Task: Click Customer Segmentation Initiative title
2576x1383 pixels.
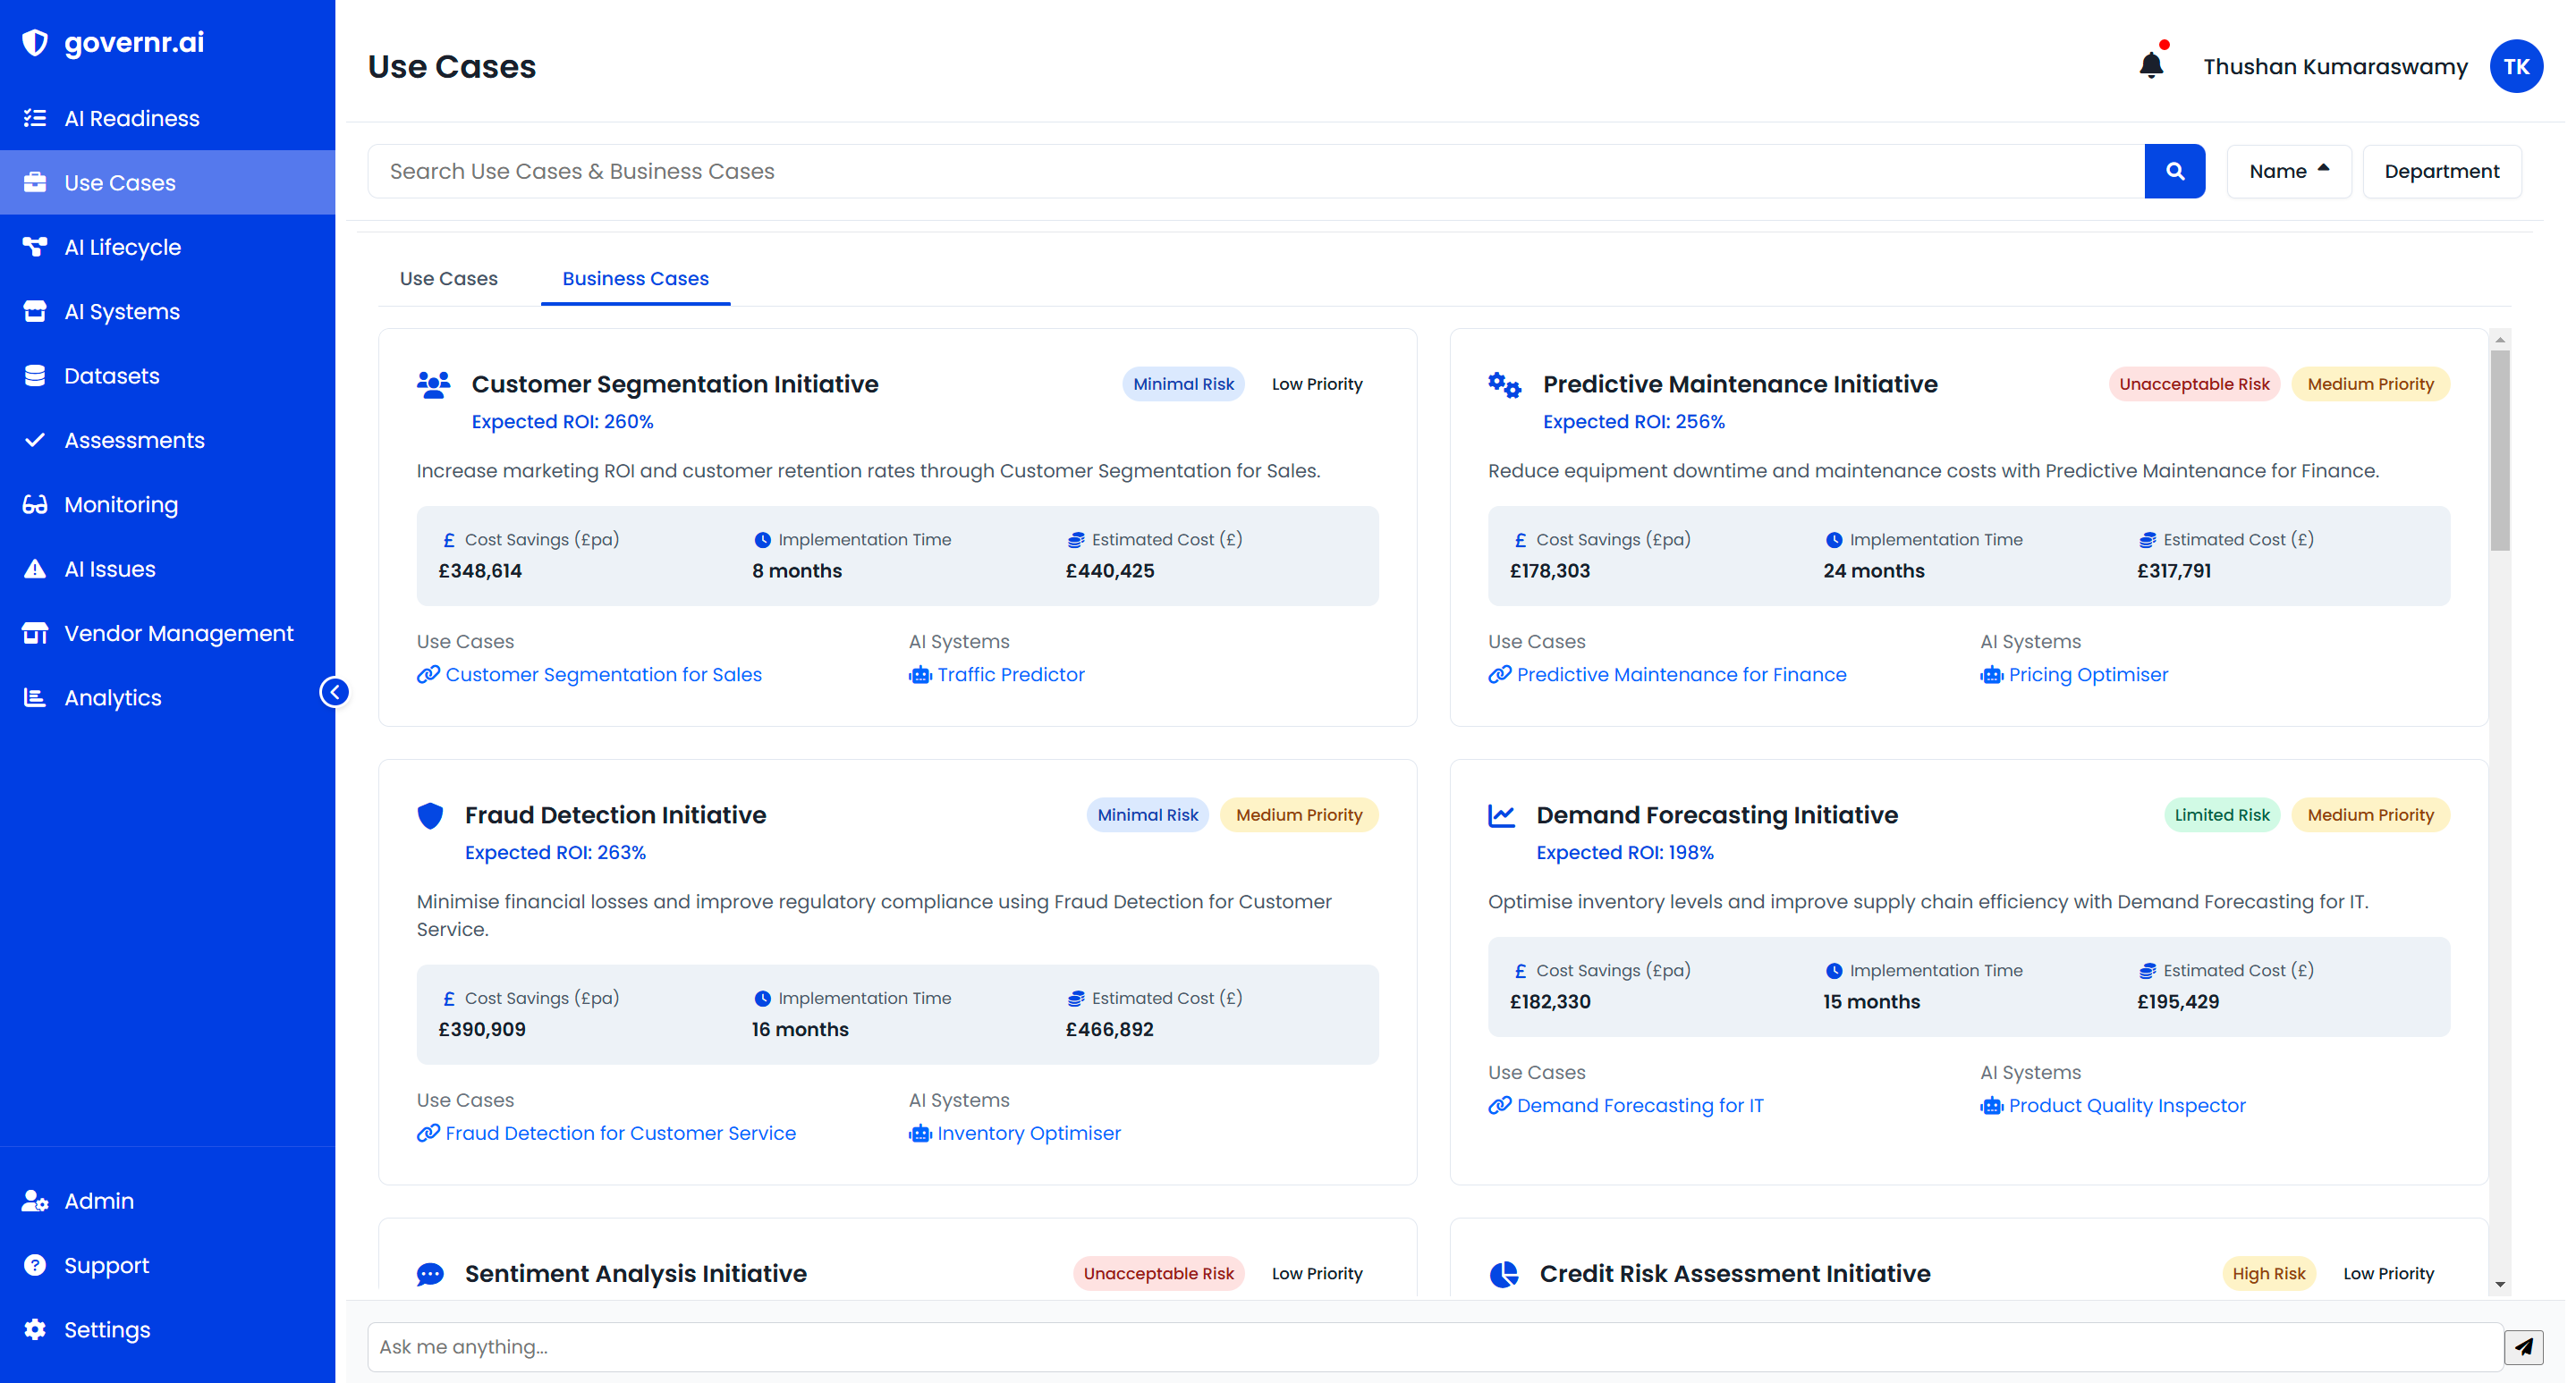Action: [x=675, y=384]
